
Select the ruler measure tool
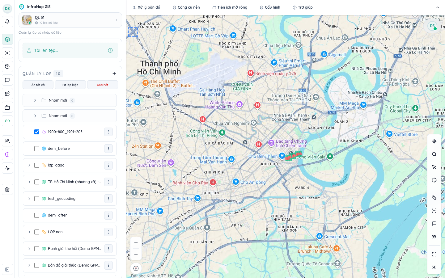pyautogui.click(x=434, y=198)
